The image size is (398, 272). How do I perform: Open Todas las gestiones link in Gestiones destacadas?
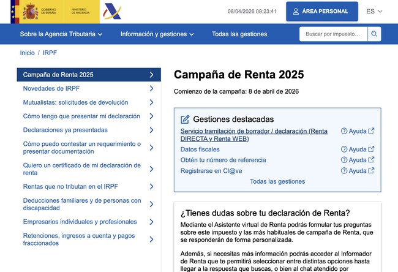(x=277, y=181)
